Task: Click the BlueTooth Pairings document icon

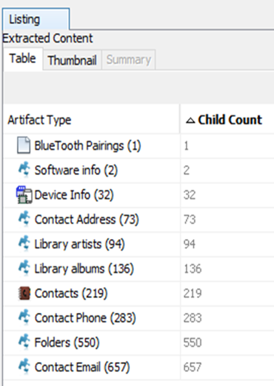Action: 23,145
